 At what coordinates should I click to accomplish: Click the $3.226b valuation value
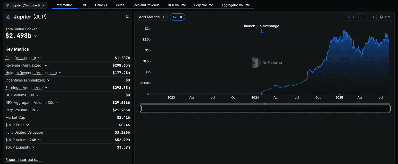click(122, 132)
